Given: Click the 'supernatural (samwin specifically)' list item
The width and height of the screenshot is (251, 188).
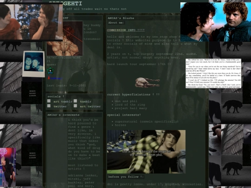Looking at the screenshot, I should [x=146, y=122].
